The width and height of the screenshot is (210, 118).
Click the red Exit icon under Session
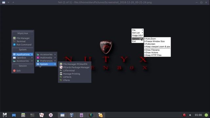click(x=14, y=71)
